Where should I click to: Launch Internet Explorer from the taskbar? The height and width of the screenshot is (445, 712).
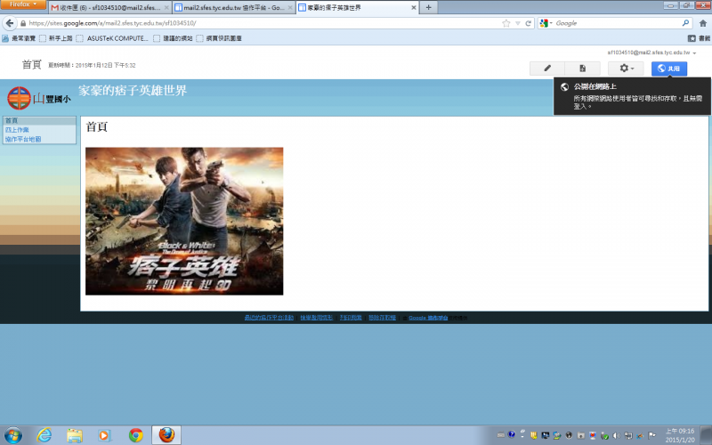44,435
